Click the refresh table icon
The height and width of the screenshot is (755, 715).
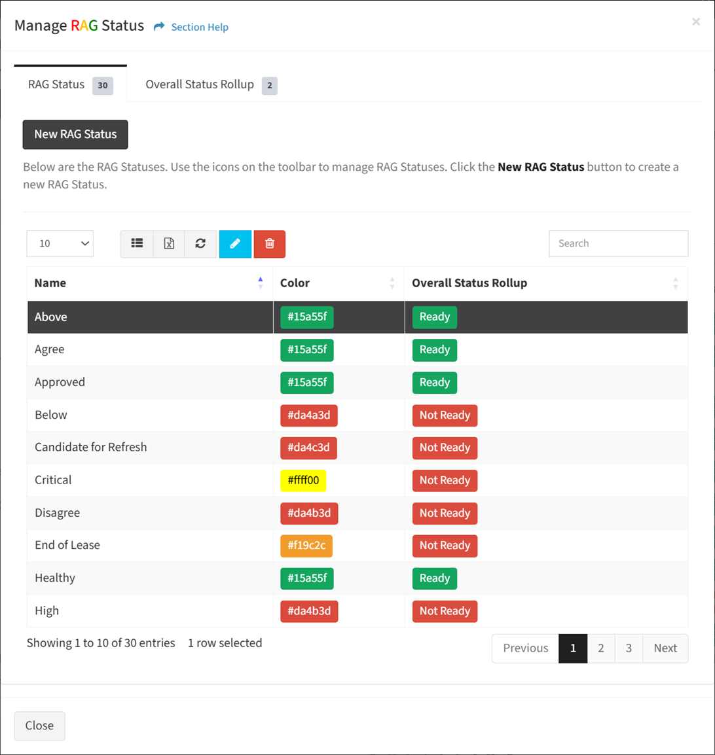click(x=200, y=243)
